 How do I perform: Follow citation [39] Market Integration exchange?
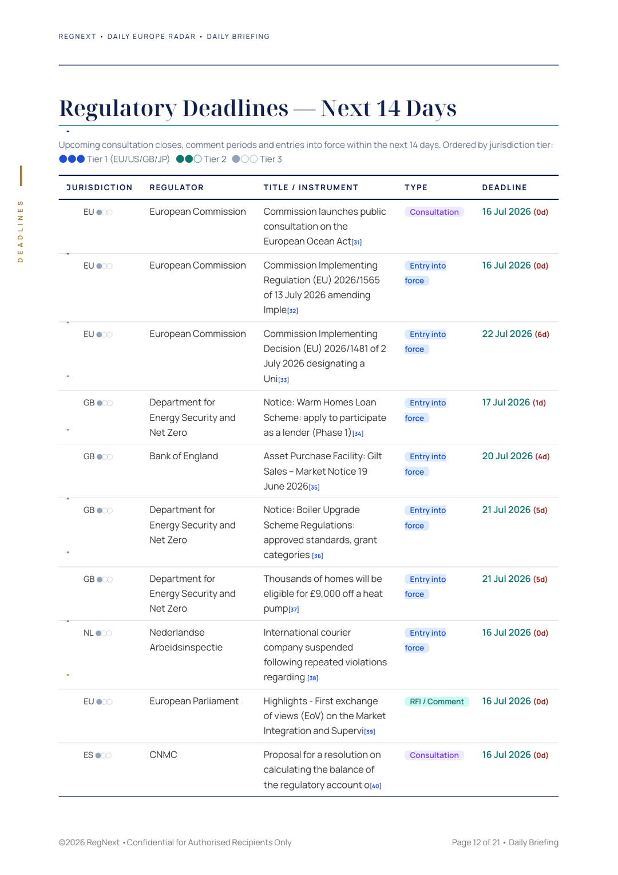tap(370, 732)
